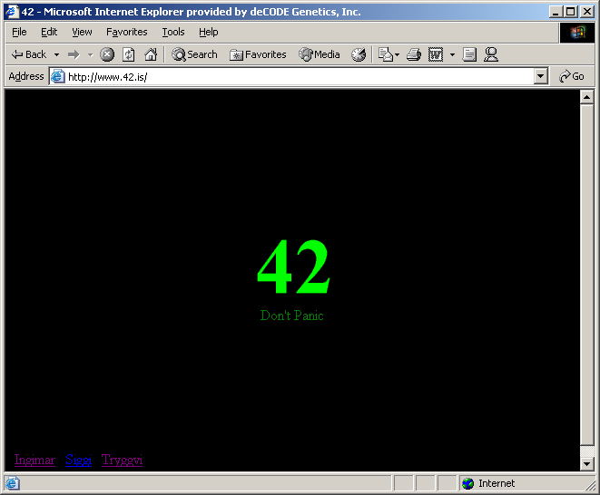Screen dimensions: 600x495
Task: Open the Tools menu
Action: 173,32
